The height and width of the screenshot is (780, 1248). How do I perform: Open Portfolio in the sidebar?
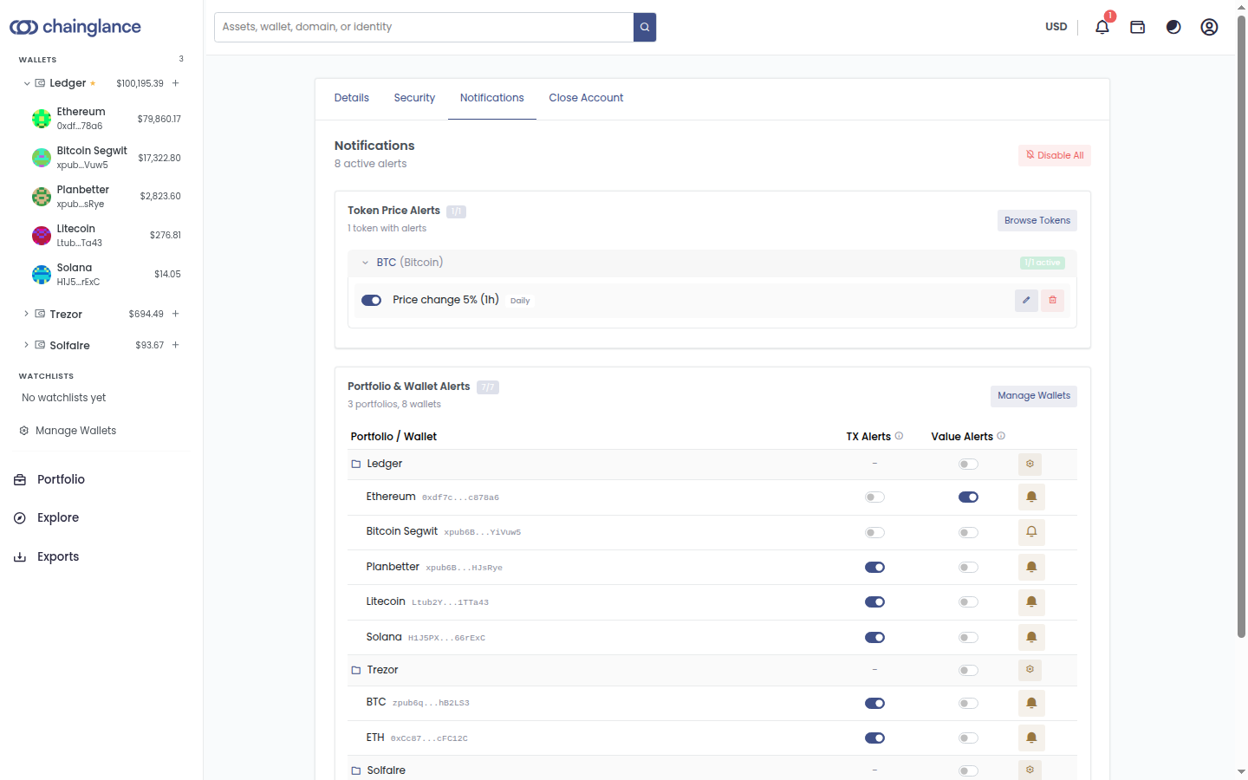(x=61, y=479)
